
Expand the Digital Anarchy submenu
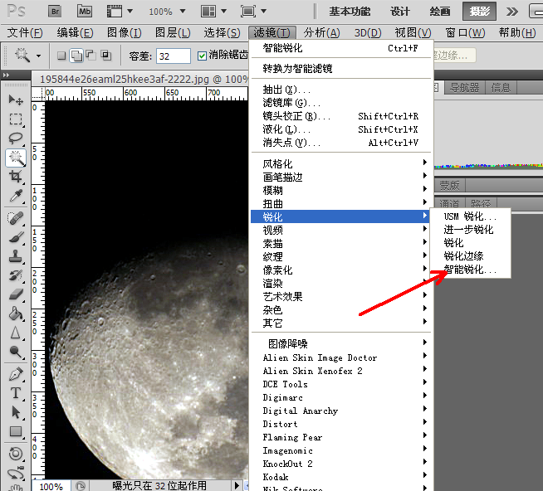point(341,411)
